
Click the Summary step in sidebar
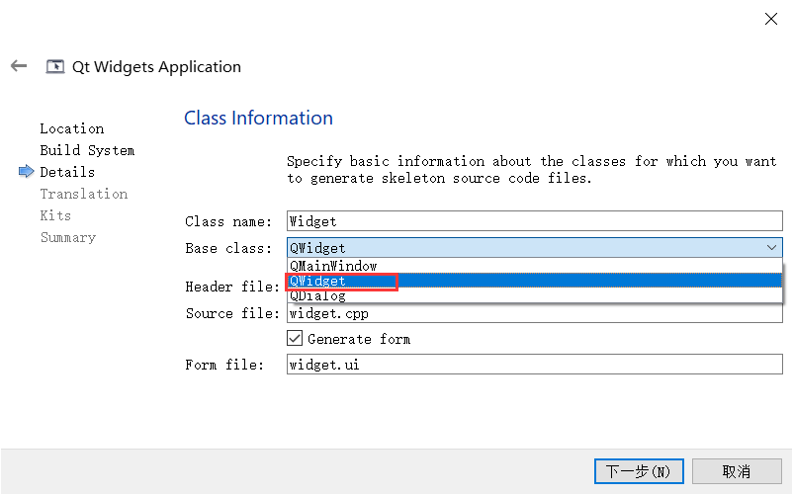click(68, 237)
